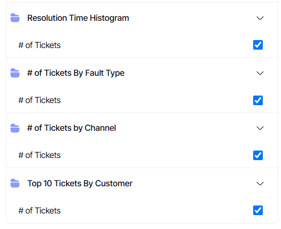Viewport: 281px width, 229px height.
Task: Select the Top 10 Tickets By Customer title
Action: click(x=80, y=184)
